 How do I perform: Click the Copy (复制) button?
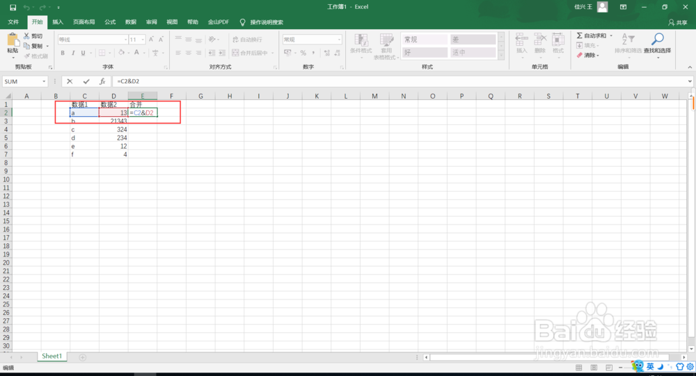pyautogui.click(x=33, y=46)
